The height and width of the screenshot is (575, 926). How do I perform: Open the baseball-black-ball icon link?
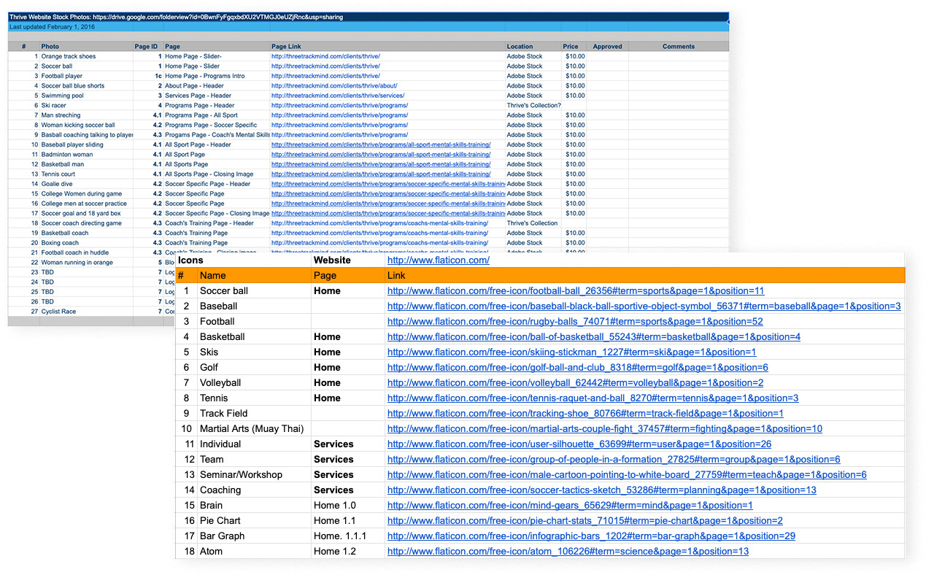point(644,306)
